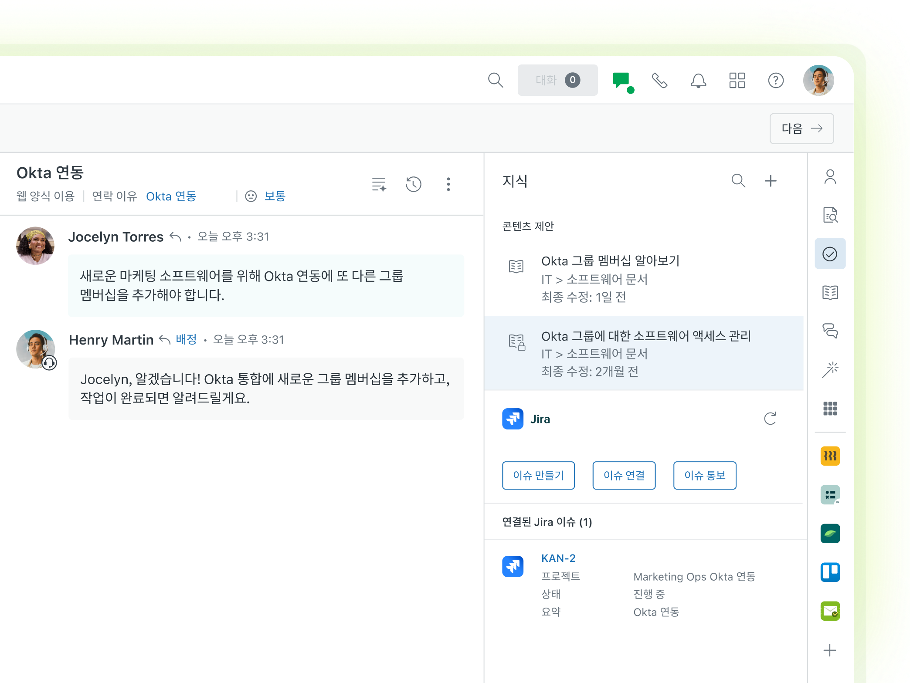The image size is (910, 683).
Task: Search within the 지식 knowledge panel
Action: 738,181
